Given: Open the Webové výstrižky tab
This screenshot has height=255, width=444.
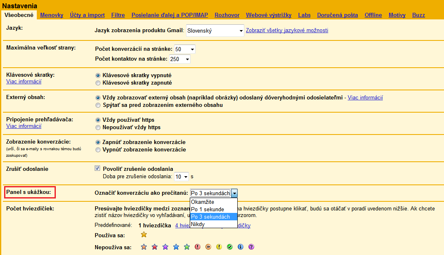Looking at the screenshot, I should click(269, 15).
